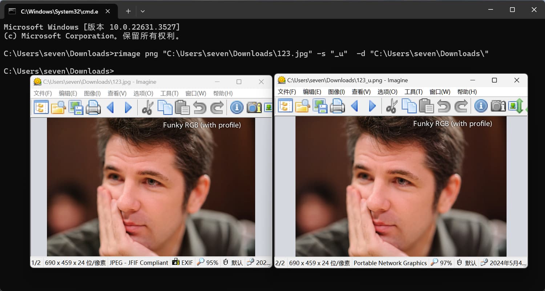The height and width of the screenshot is (291, 545).
Task: Close the cmd.exe terminal tab
Action: point(108,11)
